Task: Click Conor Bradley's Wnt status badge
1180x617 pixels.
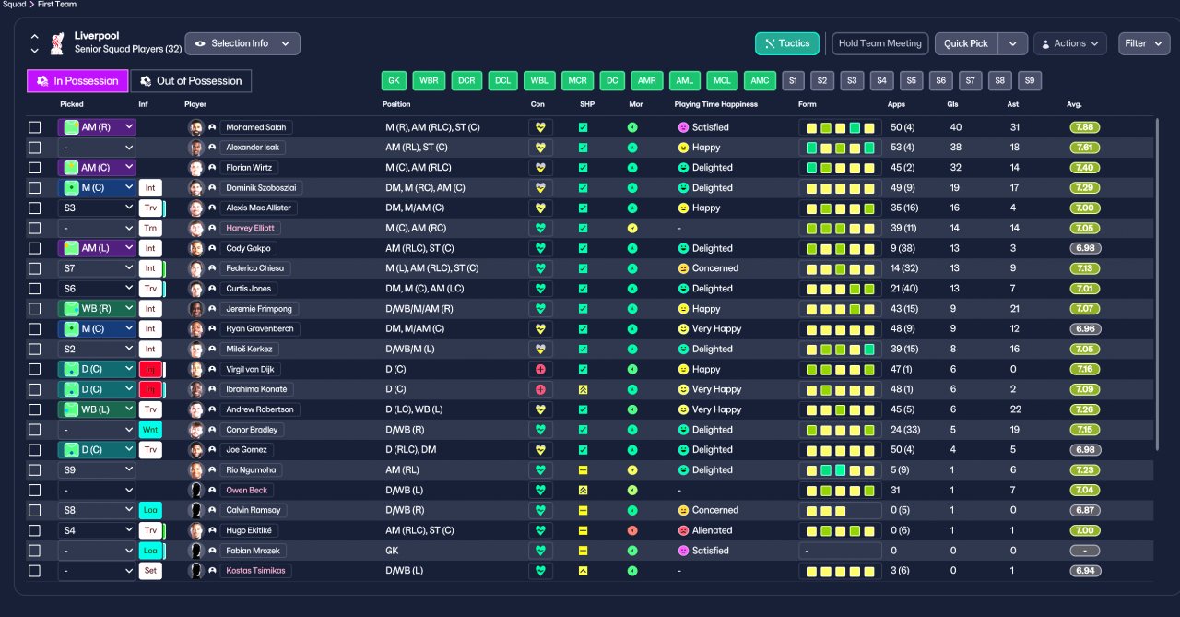Action: 150,430
